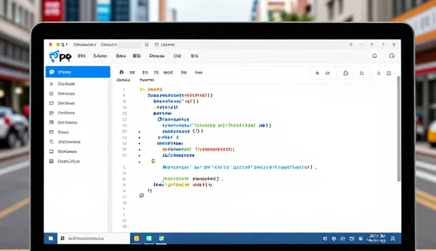Open the yellow app icon in the taskbar
The height and width of the screenshot is (251, 436).
coord(136,238)
